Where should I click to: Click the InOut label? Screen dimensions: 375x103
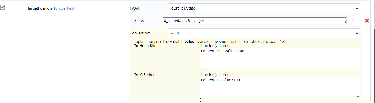[x=135, y=8]
